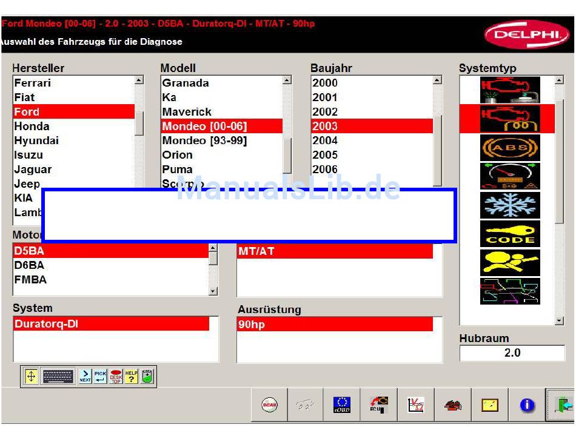Click the NEXT arrow button
576x439 pixels.
[85, 376]
